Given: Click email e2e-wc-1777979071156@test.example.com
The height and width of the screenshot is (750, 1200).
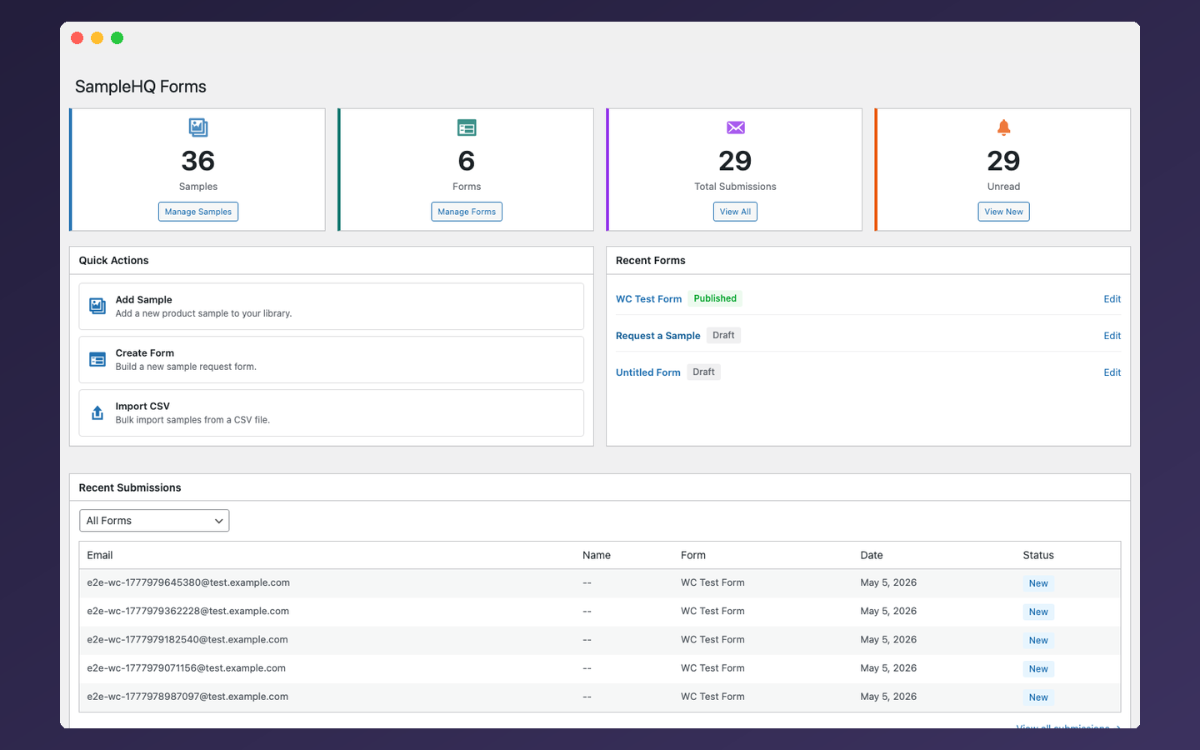Looking at the screenshot, I should click(187, 667).
